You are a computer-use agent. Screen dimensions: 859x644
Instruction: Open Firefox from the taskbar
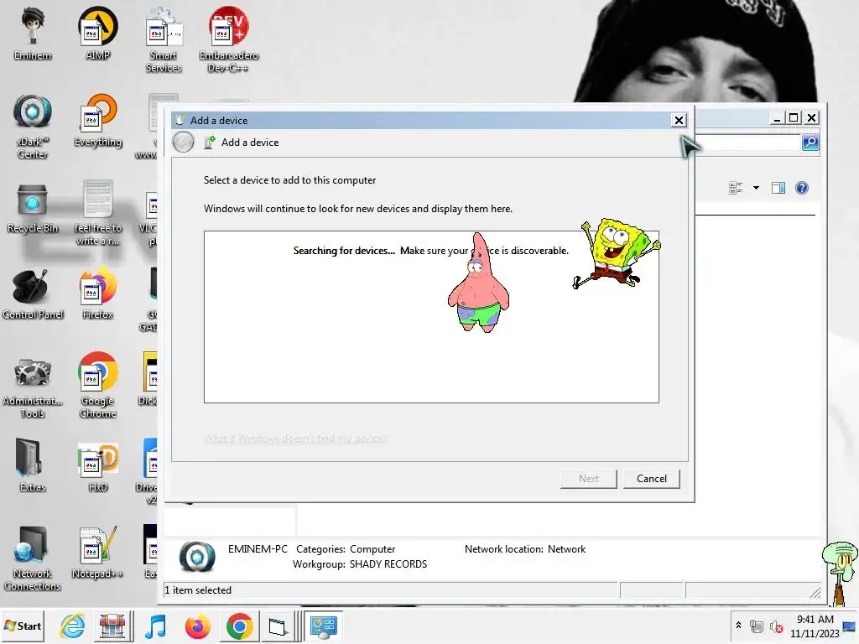[198, 626]
